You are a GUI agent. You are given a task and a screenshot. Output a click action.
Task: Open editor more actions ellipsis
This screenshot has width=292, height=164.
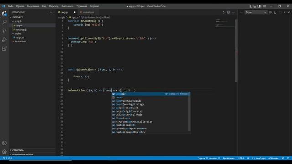pos(233,12)
